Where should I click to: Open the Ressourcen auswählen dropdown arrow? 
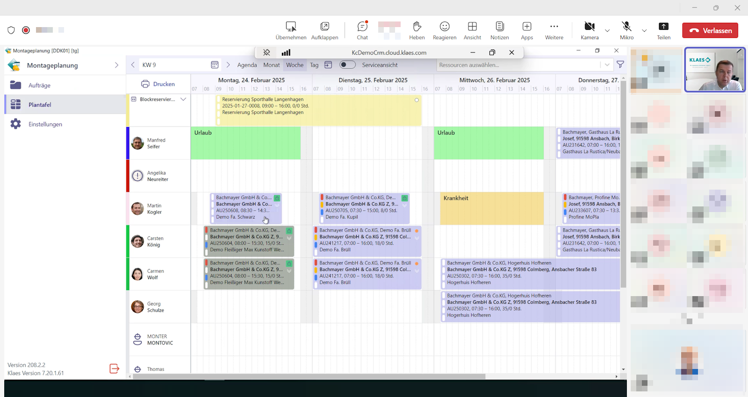(x=607, y=65)
